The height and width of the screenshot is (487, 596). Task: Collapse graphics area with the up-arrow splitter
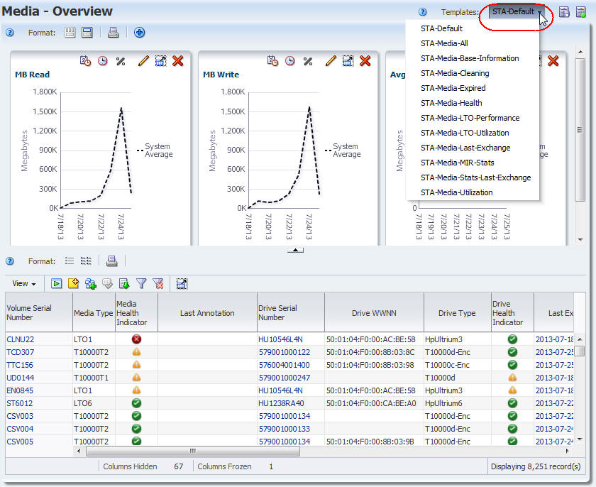click(x=295, y=250)
